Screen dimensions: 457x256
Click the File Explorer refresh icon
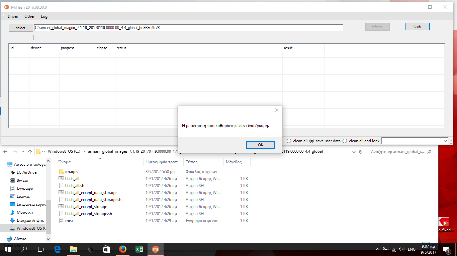tap(360, 152)
